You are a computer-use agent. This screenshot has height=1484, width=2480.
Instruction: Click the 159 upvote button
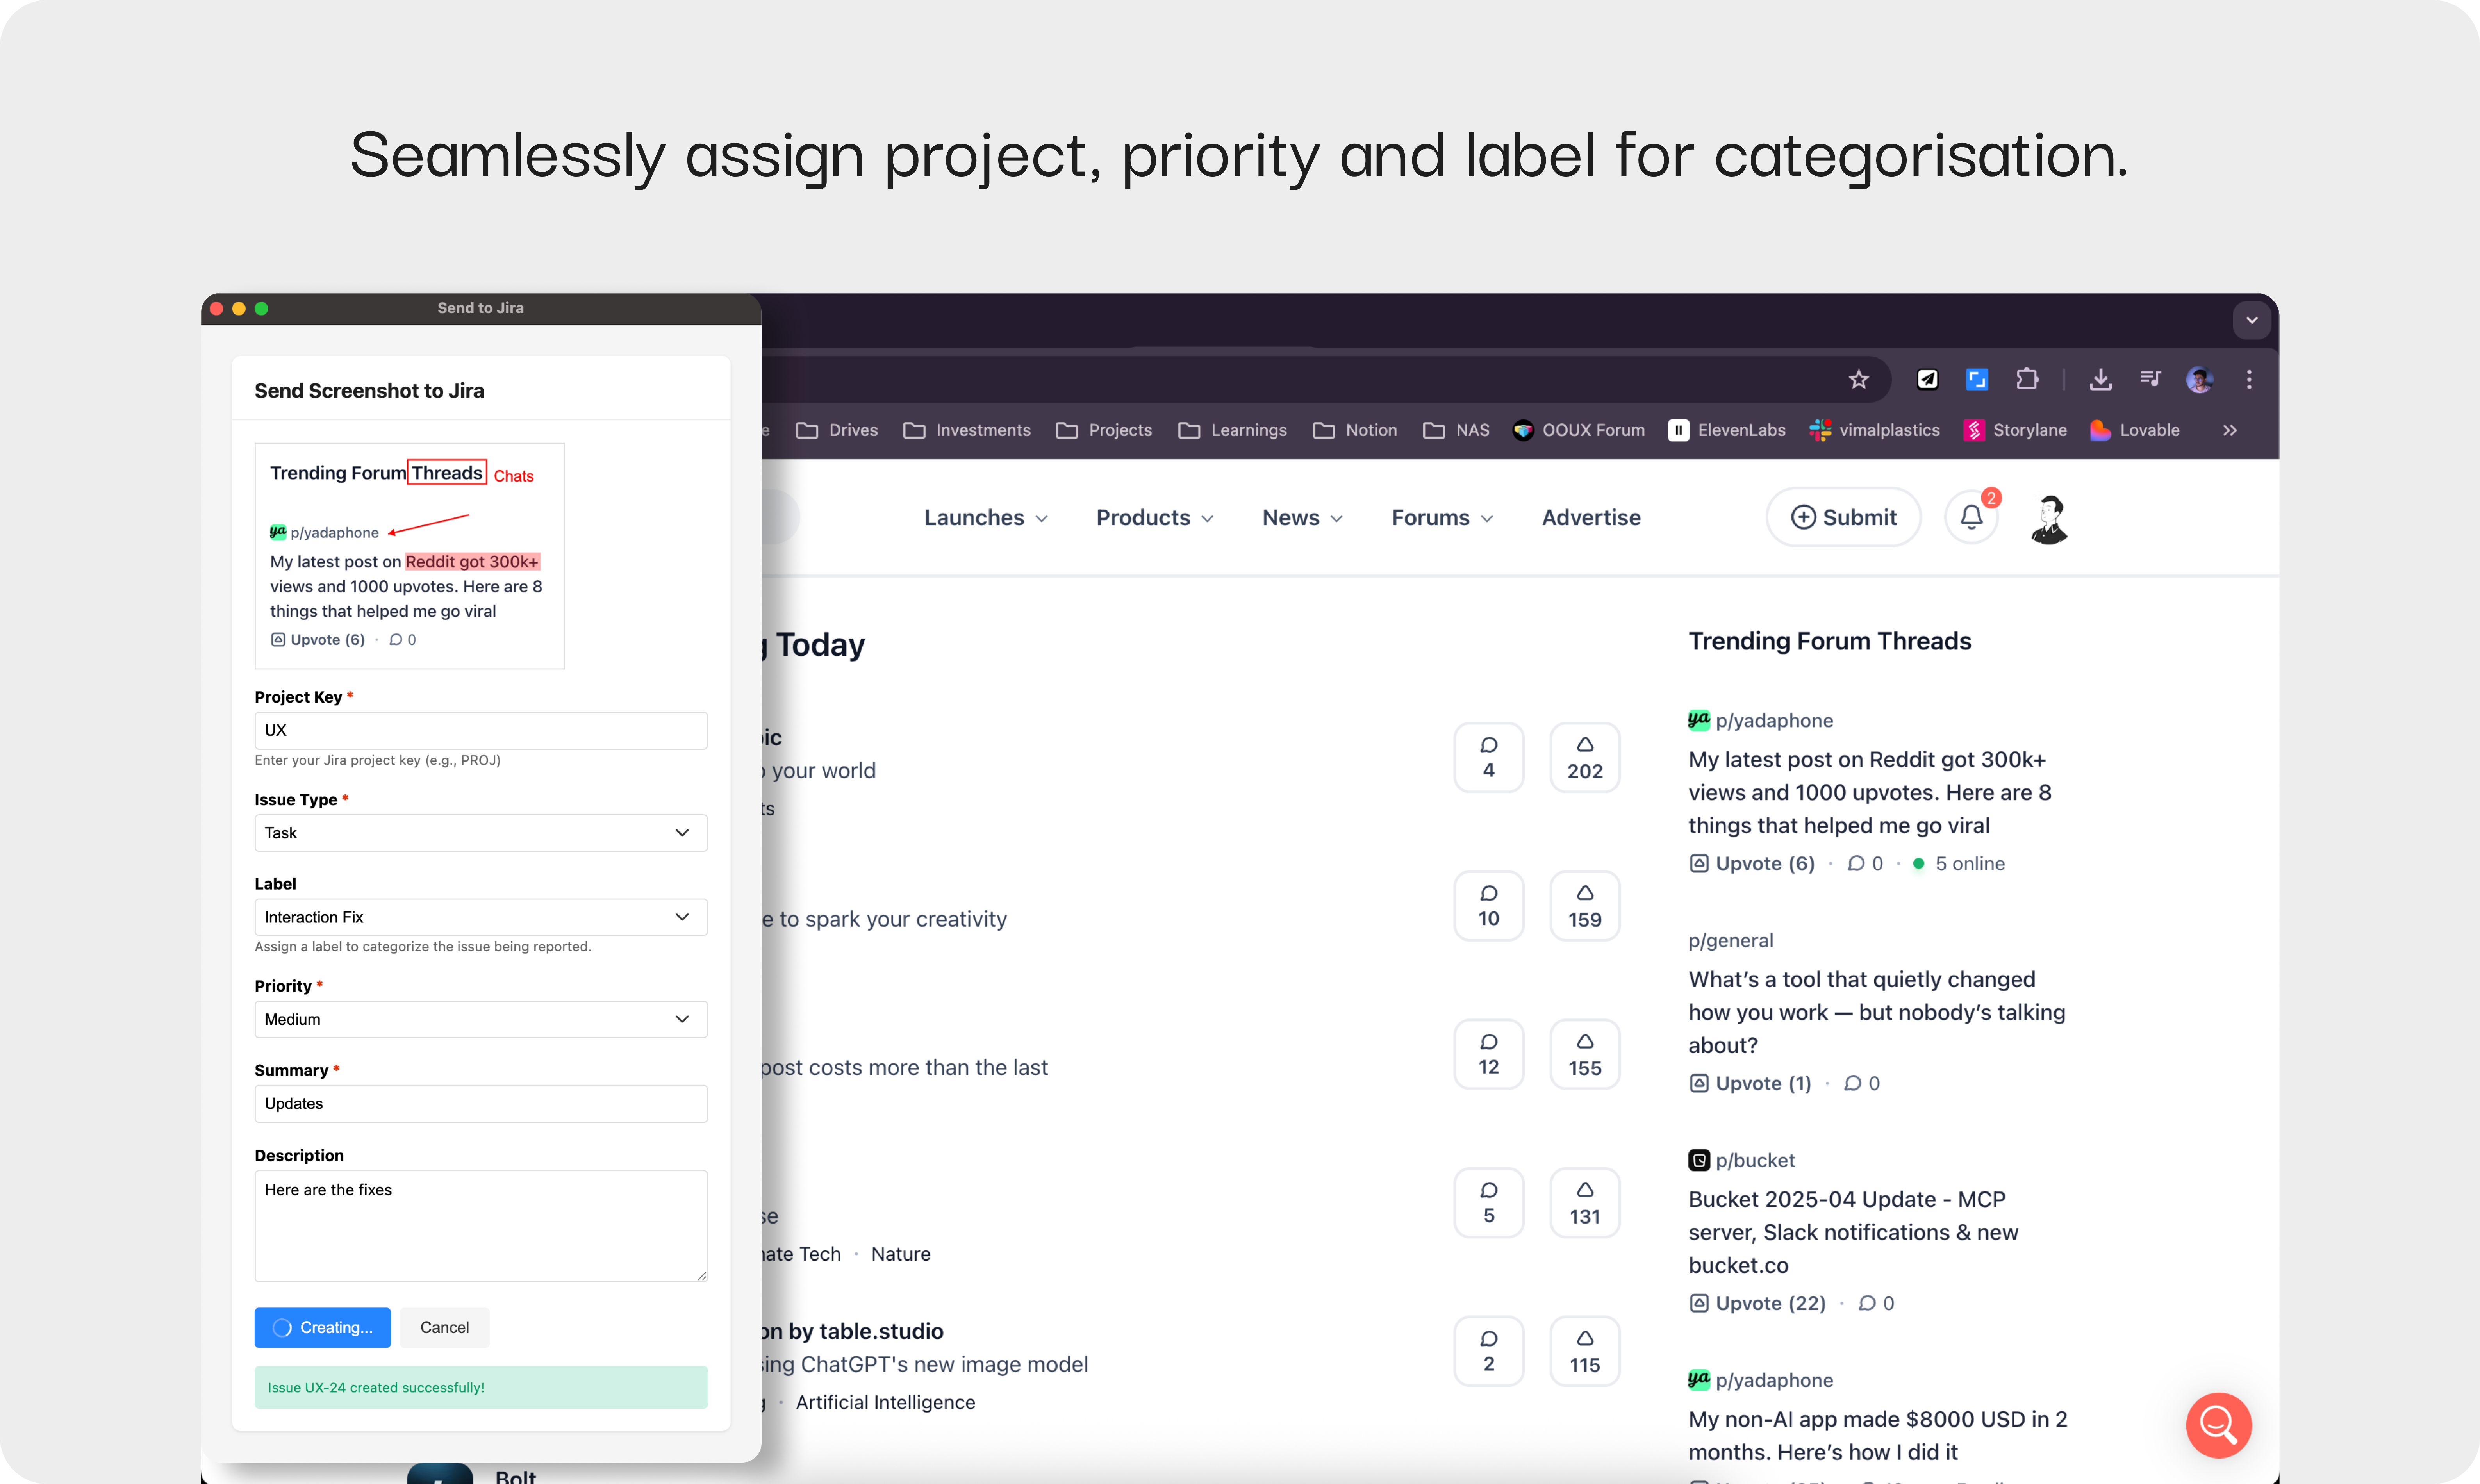(x=1584, y=906)
